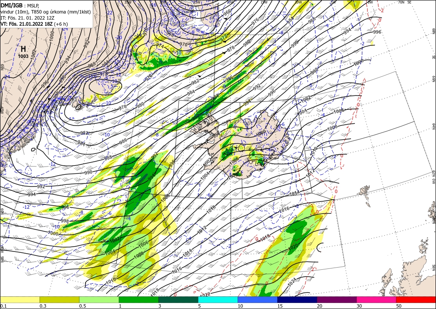Click the 'VT: Fös. 21.01.2022 18Z (+6 h)' line
The height and width of the screenshot is (309, 436).
point(34,24)
